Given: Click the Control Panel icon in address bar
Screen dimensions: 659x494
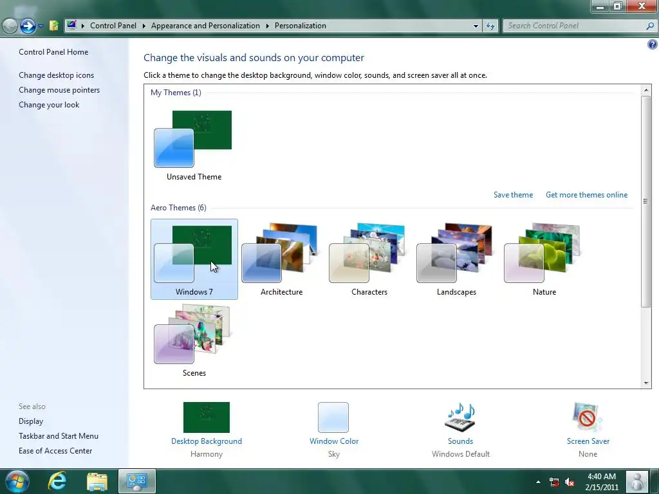Looking at the screenshot, I should tap(71, 25).
